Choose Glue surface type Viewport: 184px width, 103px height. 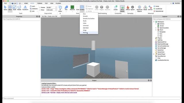click(x=89, y=14)
